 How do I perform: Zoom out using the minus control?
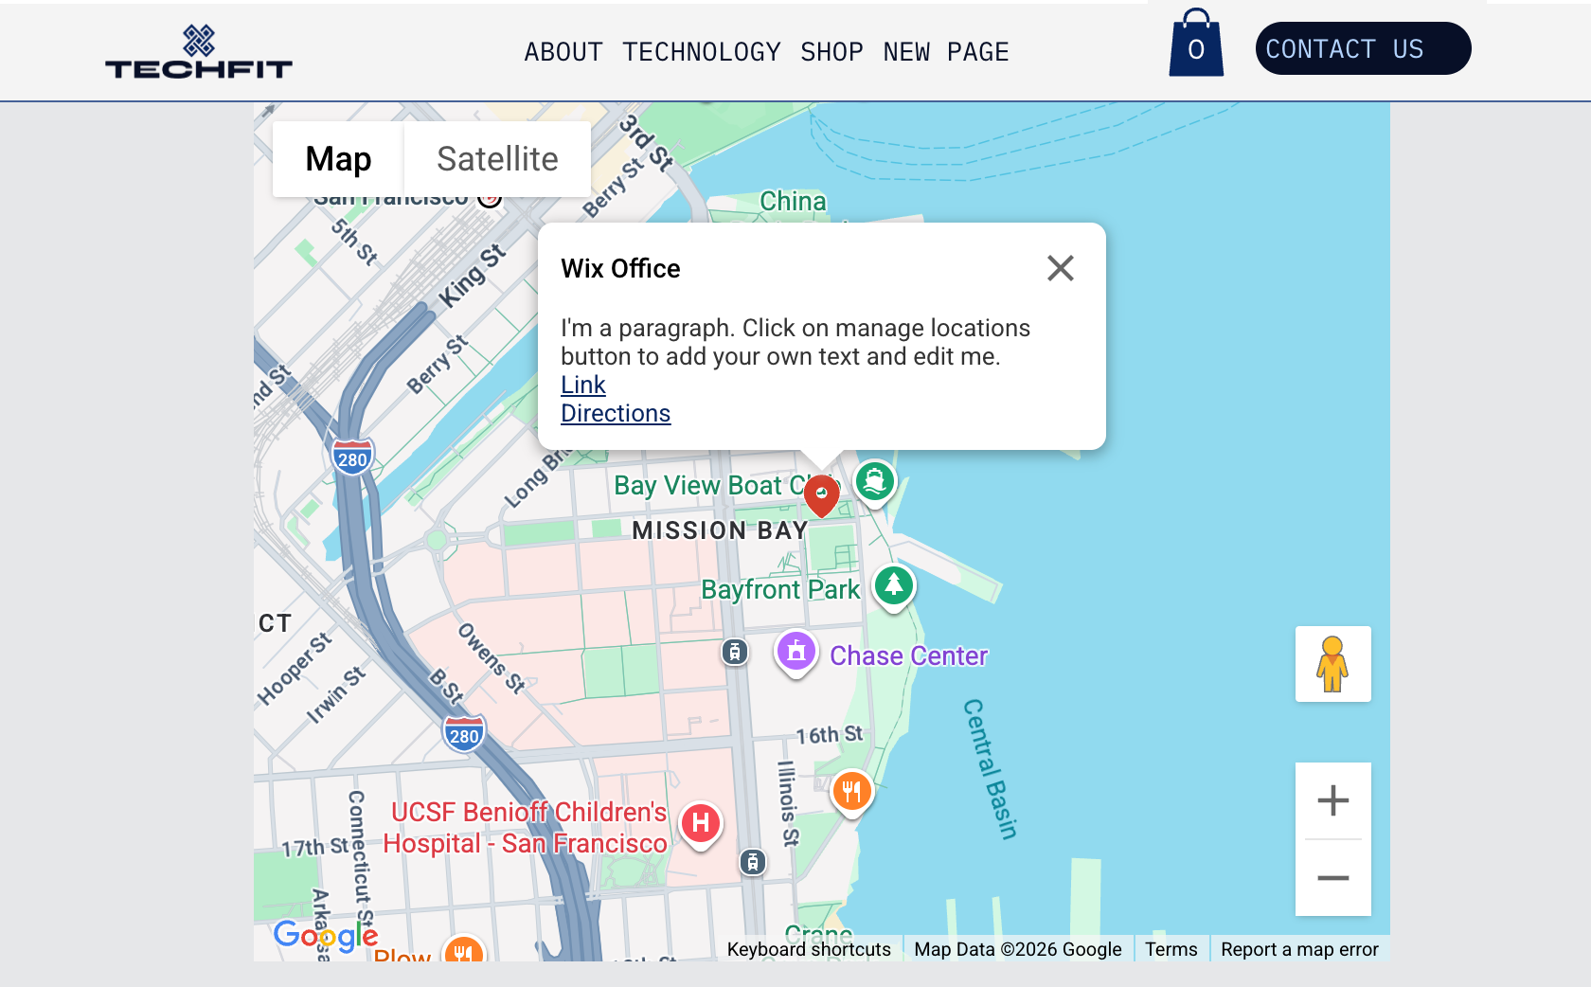[x=1332, y=878]
